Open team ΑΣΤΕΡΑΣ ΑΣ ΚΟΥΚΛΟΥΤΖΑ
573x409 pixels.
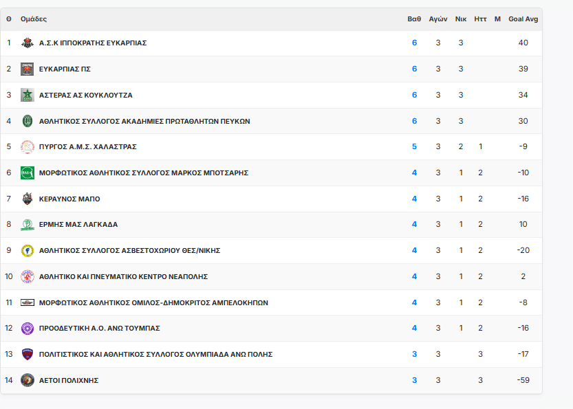pyautogui.click(x=85, y=95)
